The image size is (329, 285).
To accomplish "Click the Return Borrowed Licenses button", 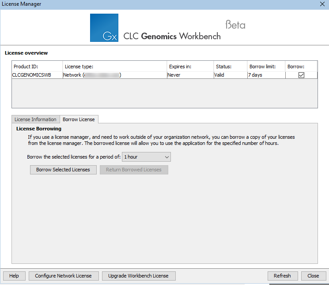I will (x=134, y=170).
